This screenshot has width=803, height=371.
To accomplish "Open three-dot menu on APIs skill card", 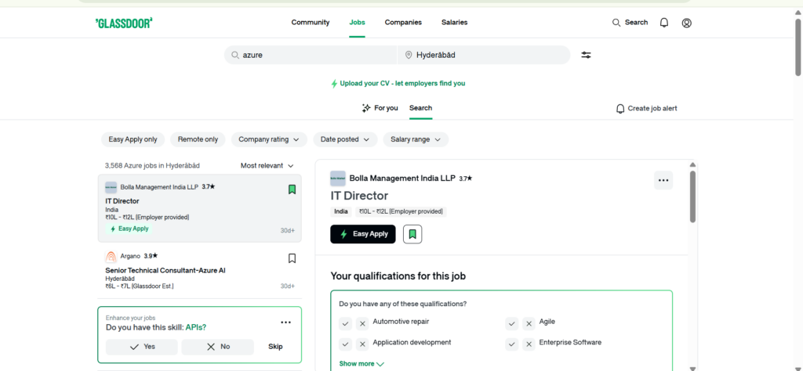I will click(x=285, y=322).
